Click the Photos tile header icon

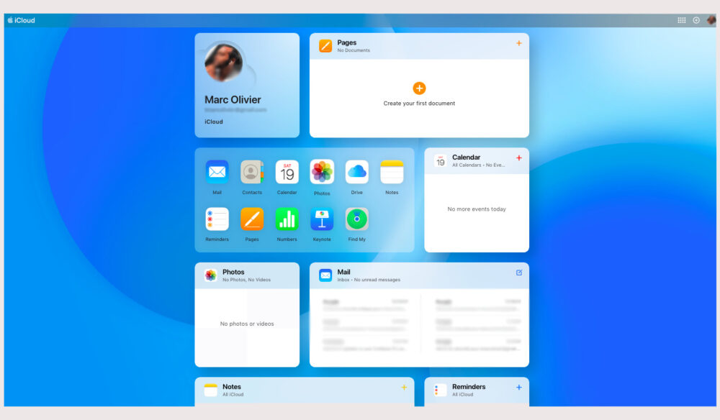[211, 275]
